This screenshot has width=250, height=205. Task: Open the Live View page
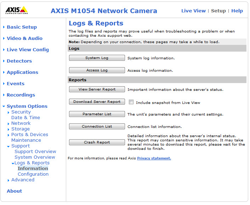194,11
